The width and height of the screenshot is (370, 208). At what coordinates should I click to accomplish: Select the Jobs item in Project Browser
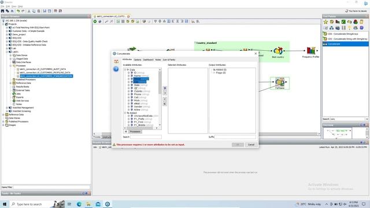click(18, 94)
